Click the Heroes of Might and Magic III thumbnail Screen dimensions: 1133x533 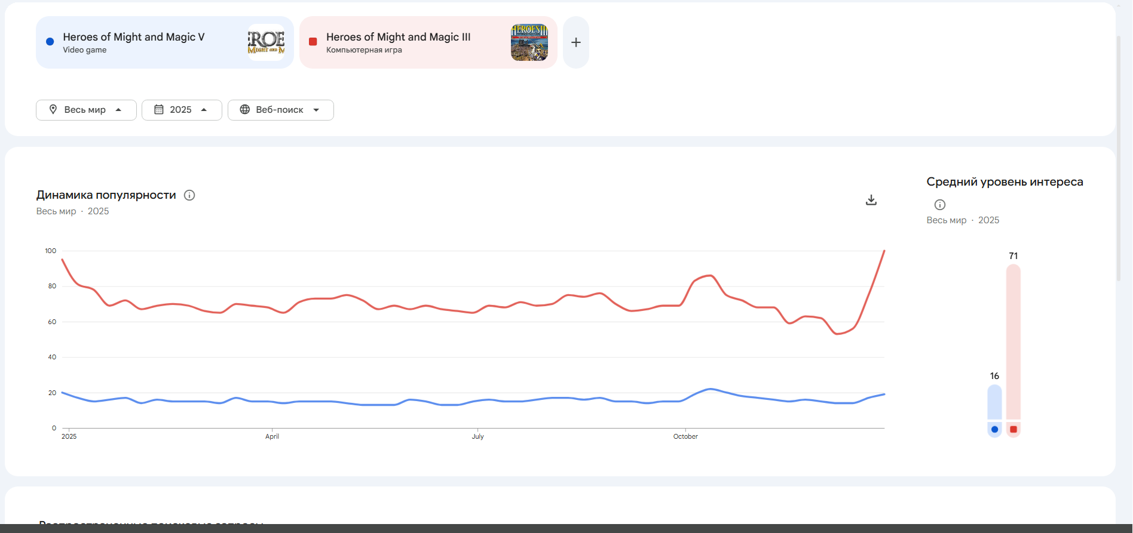pos(529,42)
